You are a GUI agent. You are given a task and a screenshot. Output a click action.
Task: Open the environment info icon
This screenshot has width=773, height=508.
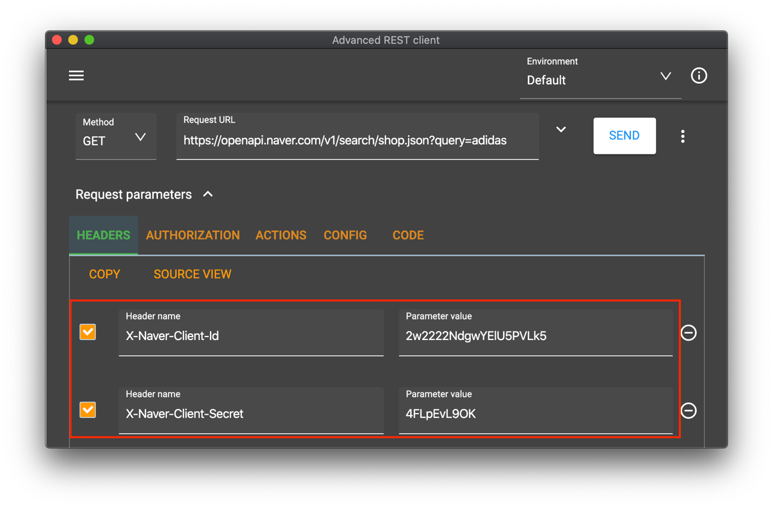click(699, 76)
